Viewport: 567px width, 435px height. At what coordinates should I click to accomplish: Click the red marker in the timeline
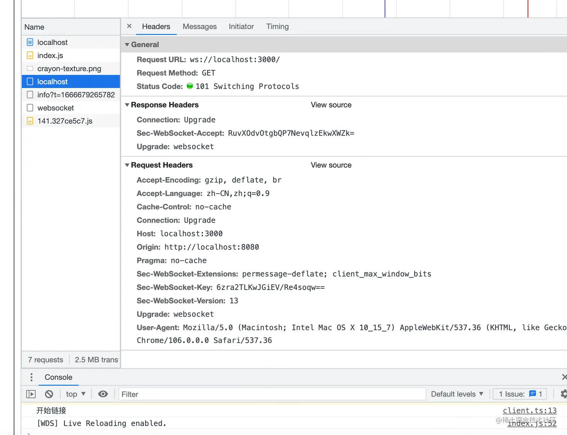tap(528, 9)
